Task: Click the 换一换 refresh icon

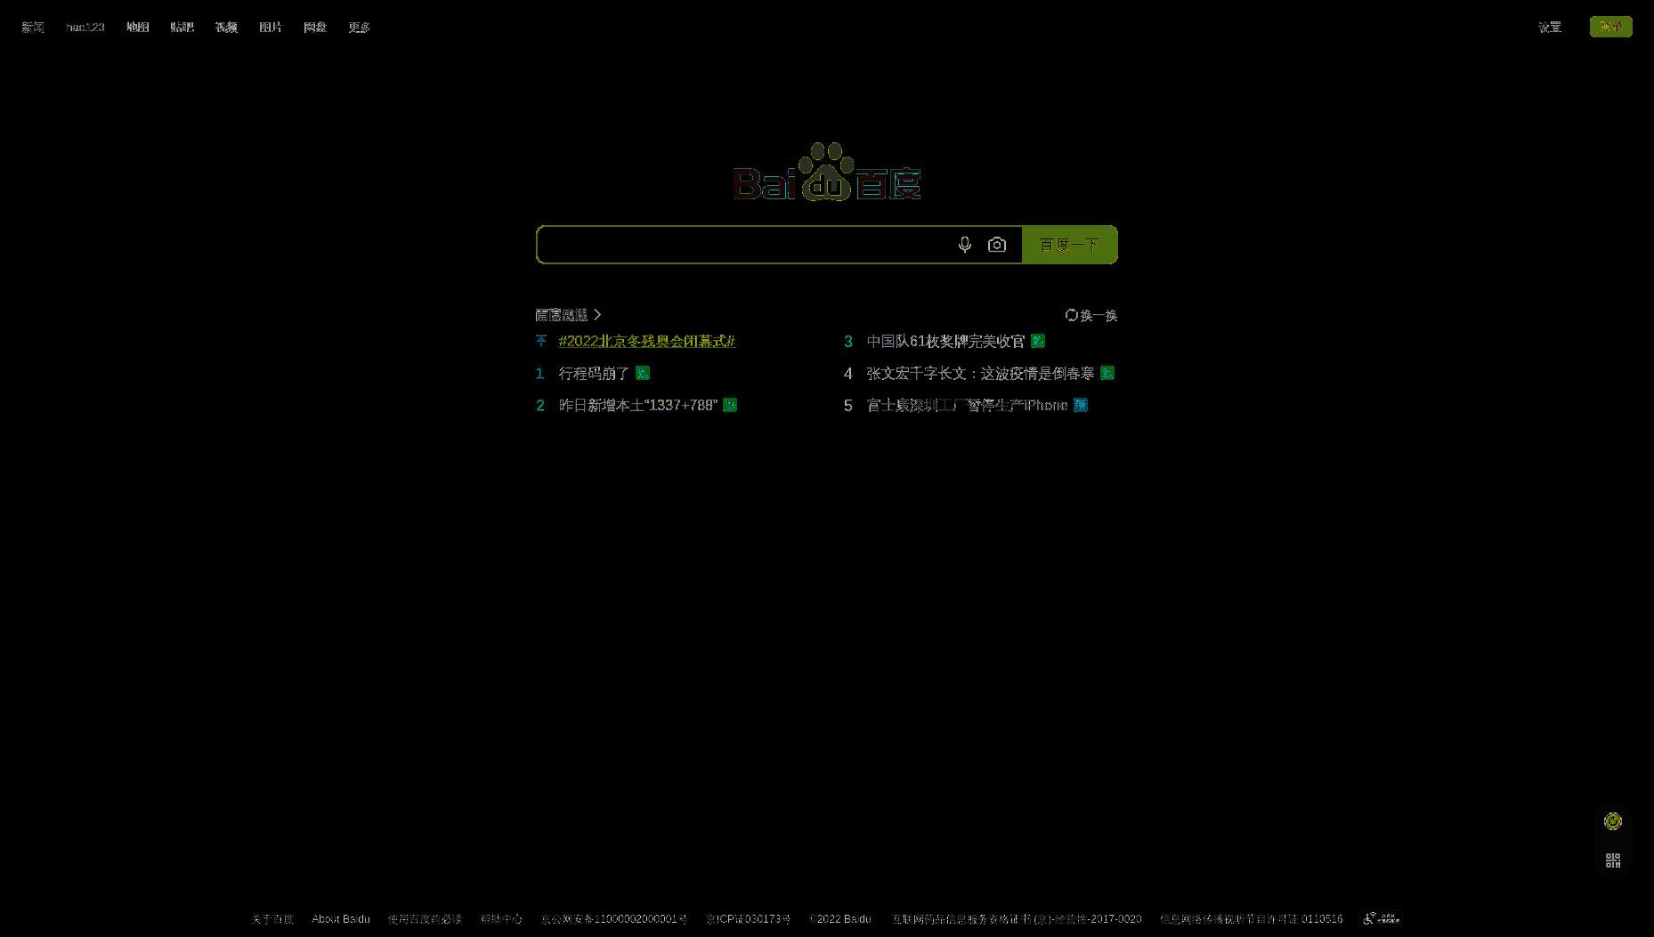Action: pos(1072,315)
